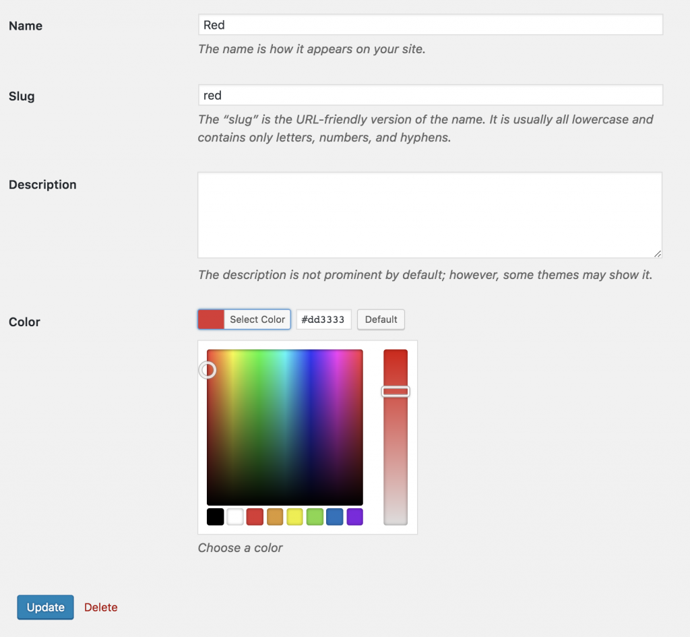Select the red palette swatch
The image size is (690, 637).
click(x=255, y=517)
